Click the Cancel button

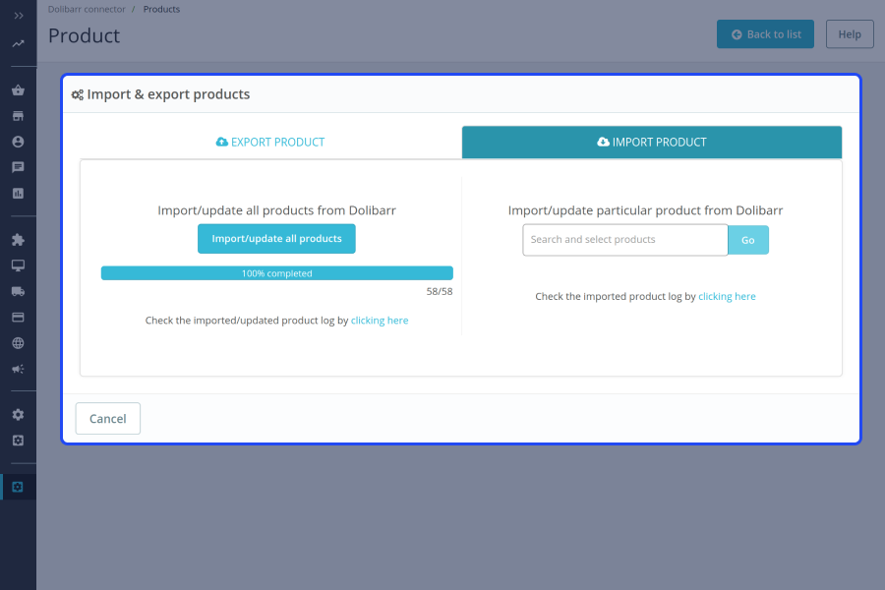tap(108, 419)
